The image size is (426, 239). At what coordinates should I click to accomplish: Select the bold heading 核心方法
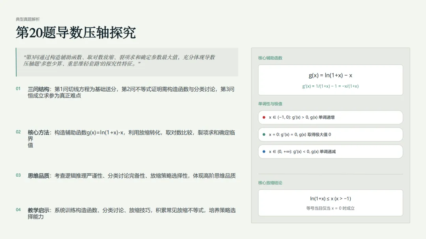pyautogui.click(x=38, y=132)
